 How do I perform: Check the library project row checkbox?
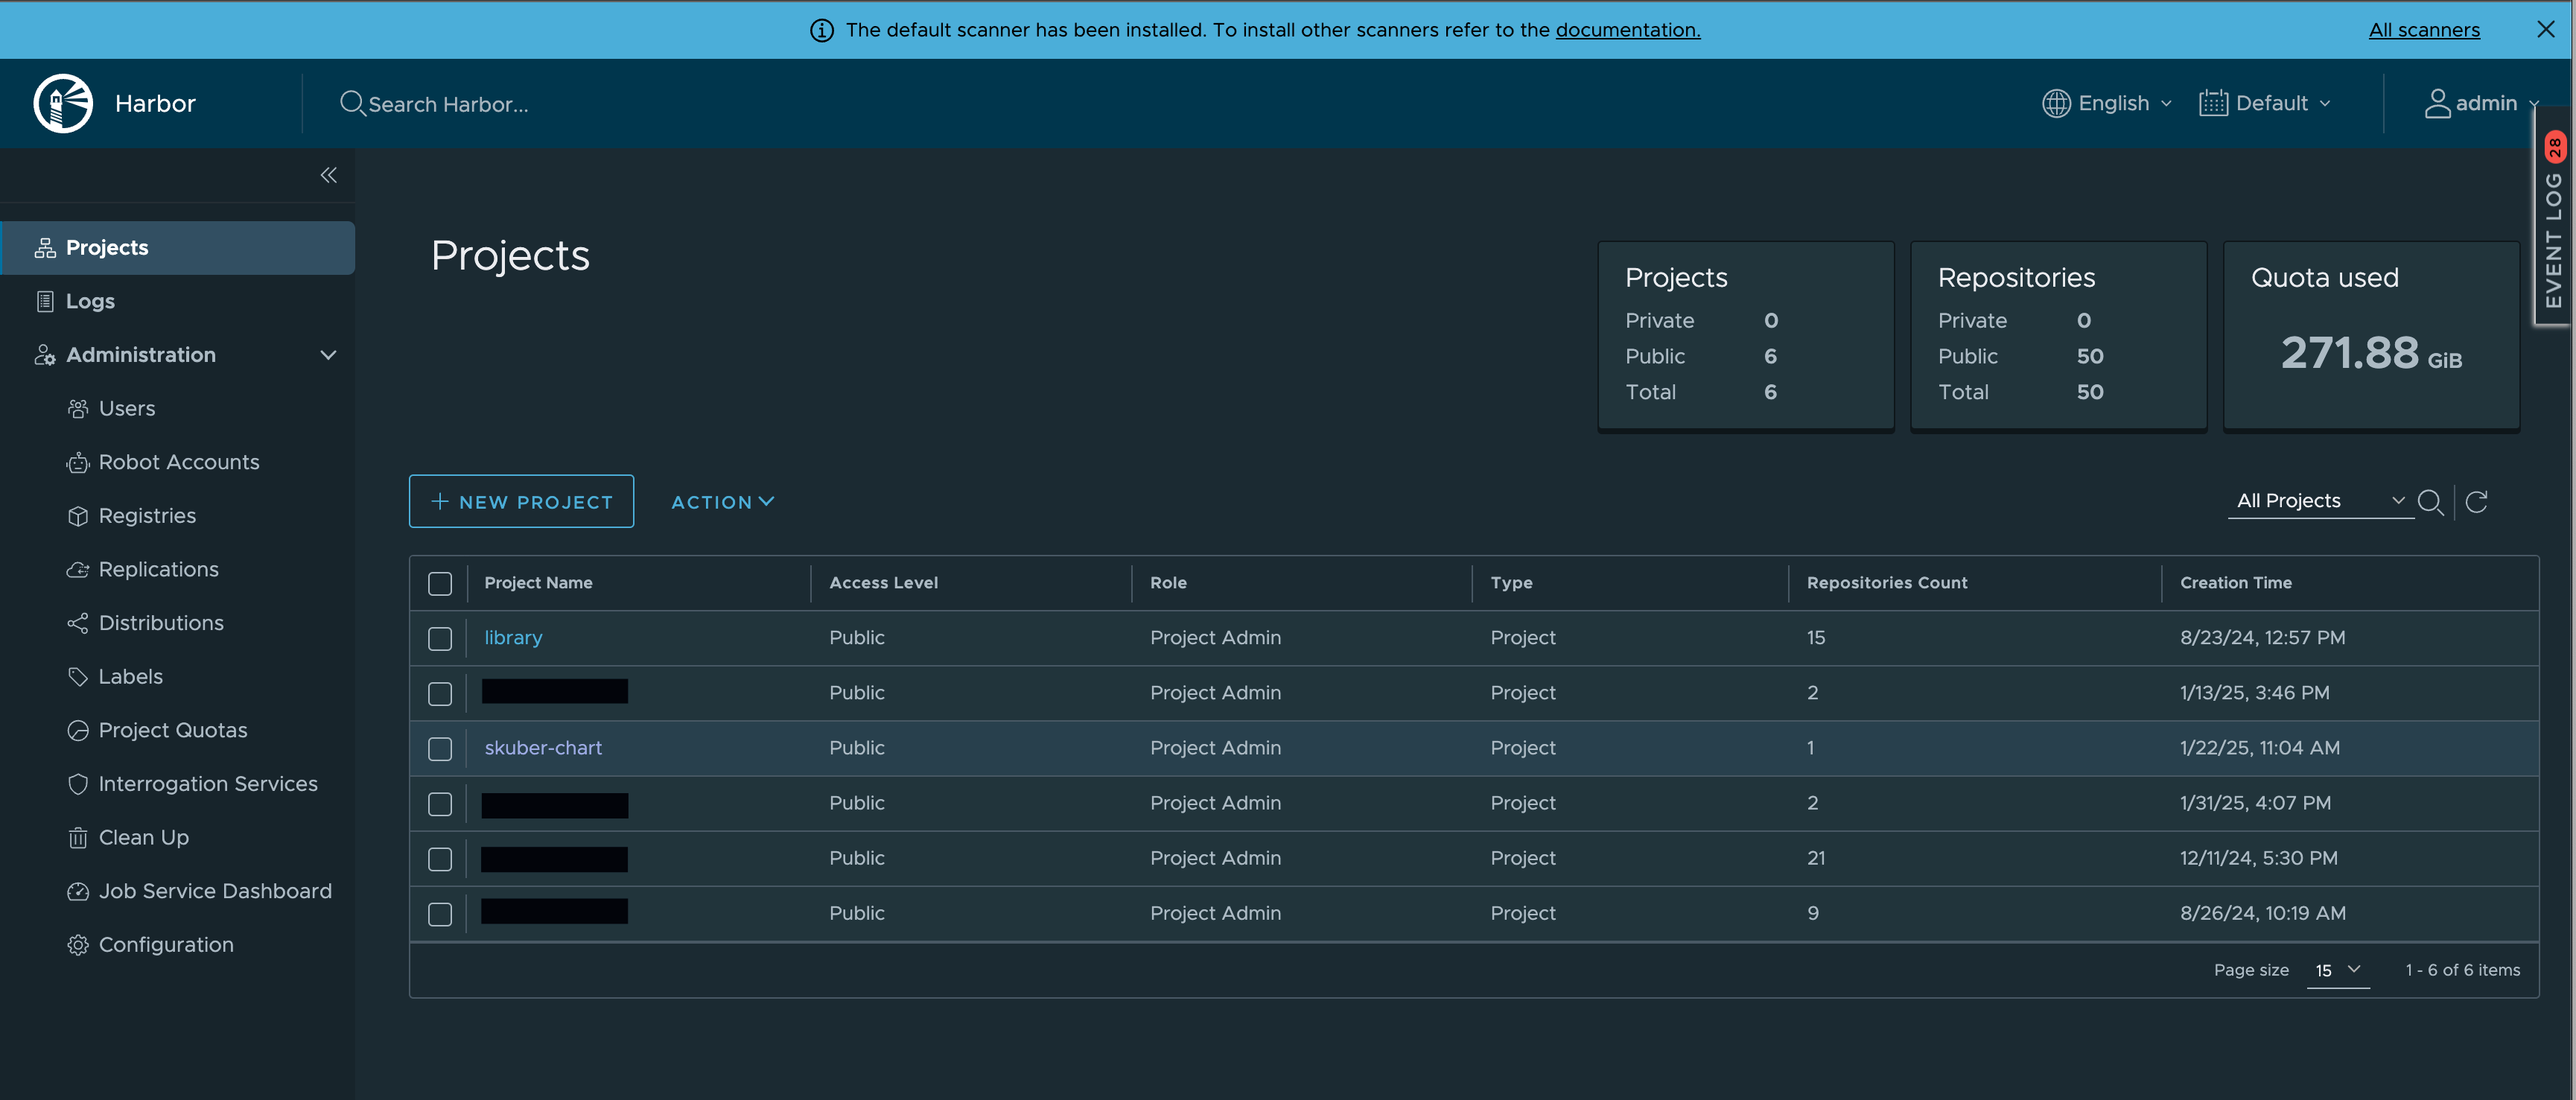click(440, 639)
